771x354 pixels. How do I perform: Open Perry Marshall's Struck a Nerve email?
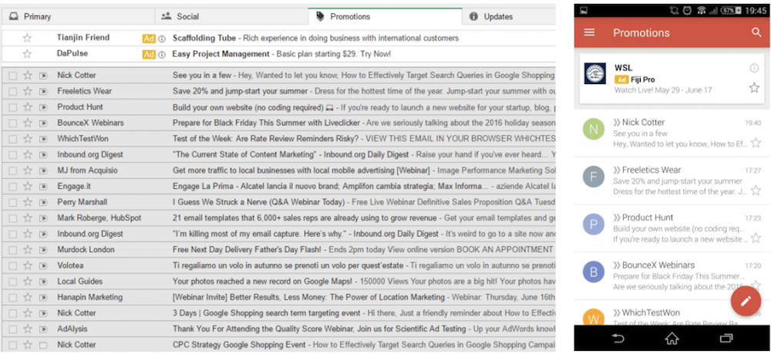pyautogui.click(x=278, y=203)
